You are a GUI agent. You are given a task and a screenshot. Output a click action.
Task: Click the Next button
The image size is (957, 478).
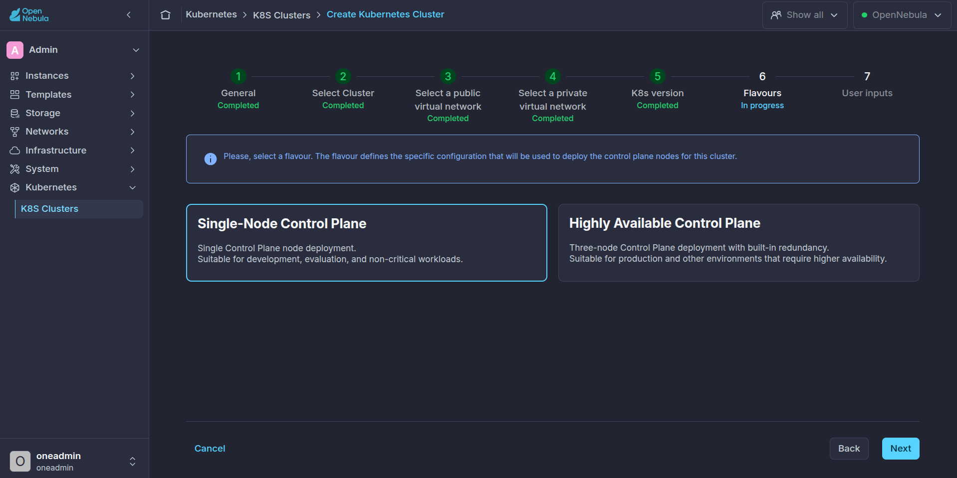coord(901,449)
